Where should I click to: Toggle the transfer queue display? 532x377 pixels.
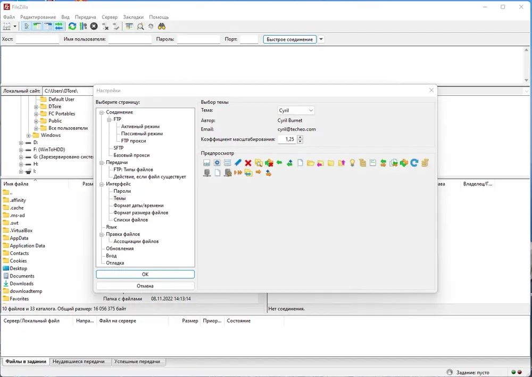pos(59,27)
